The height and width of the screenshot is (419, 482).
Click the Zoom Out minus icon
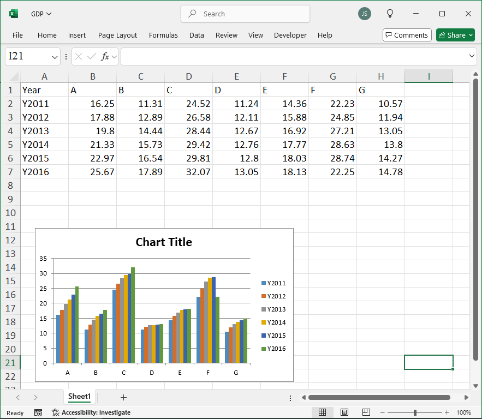[x=382, y=412]
